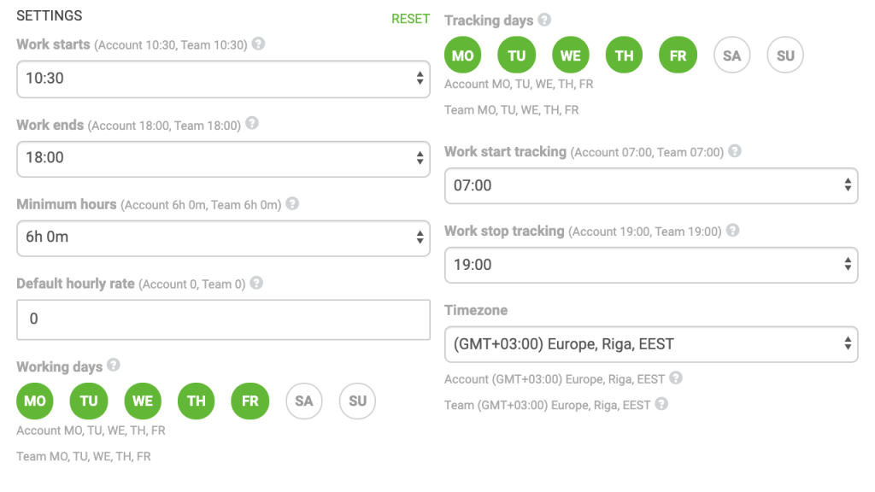Click the RESET link

click(411, 18)
